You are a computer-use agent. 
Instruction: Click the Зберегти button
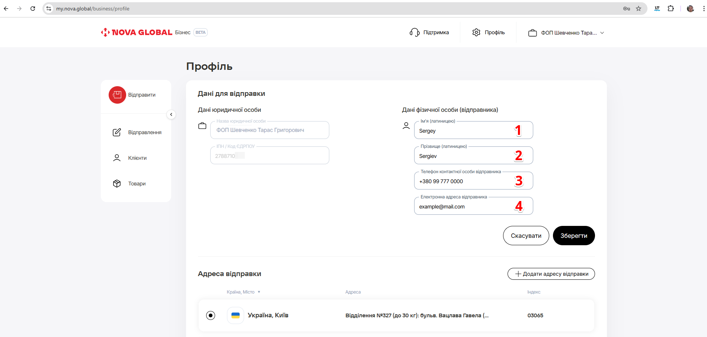[x=574, y=236]
